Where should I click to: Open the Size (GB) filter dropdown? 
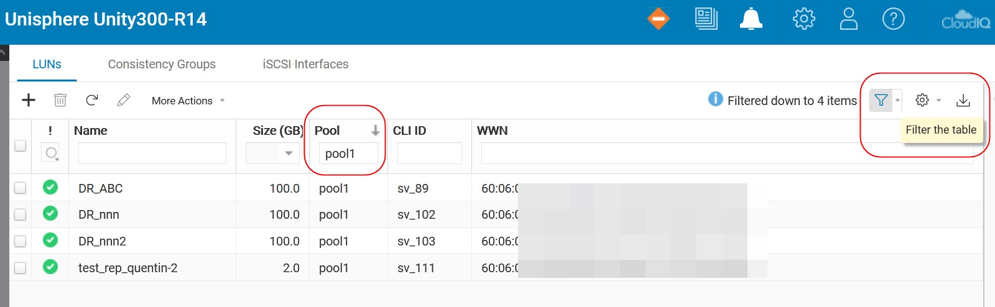coord(271,153)
